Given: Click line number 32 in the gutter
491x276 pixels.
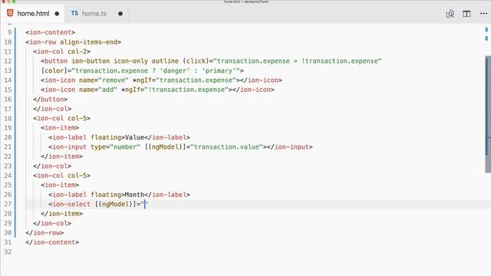Looking at the screenshot, I should 8,252.
